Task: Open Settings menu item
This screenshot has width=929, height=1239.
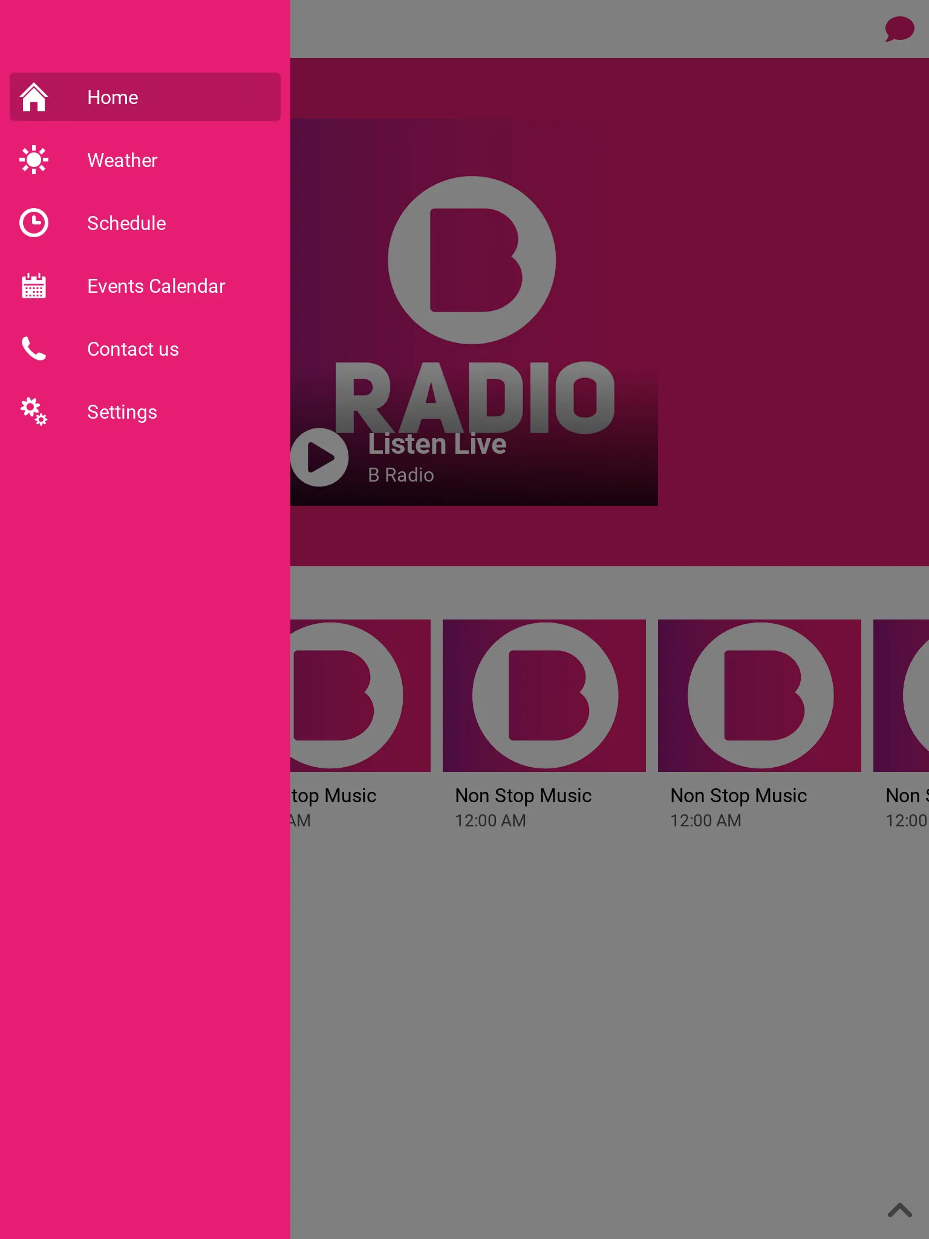Action: click(x=145, y=412)
